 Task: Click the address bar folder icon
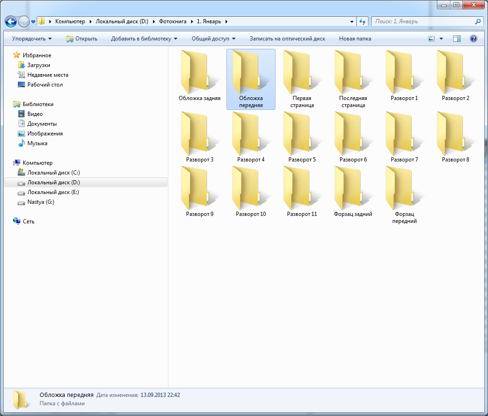(42, 21)
